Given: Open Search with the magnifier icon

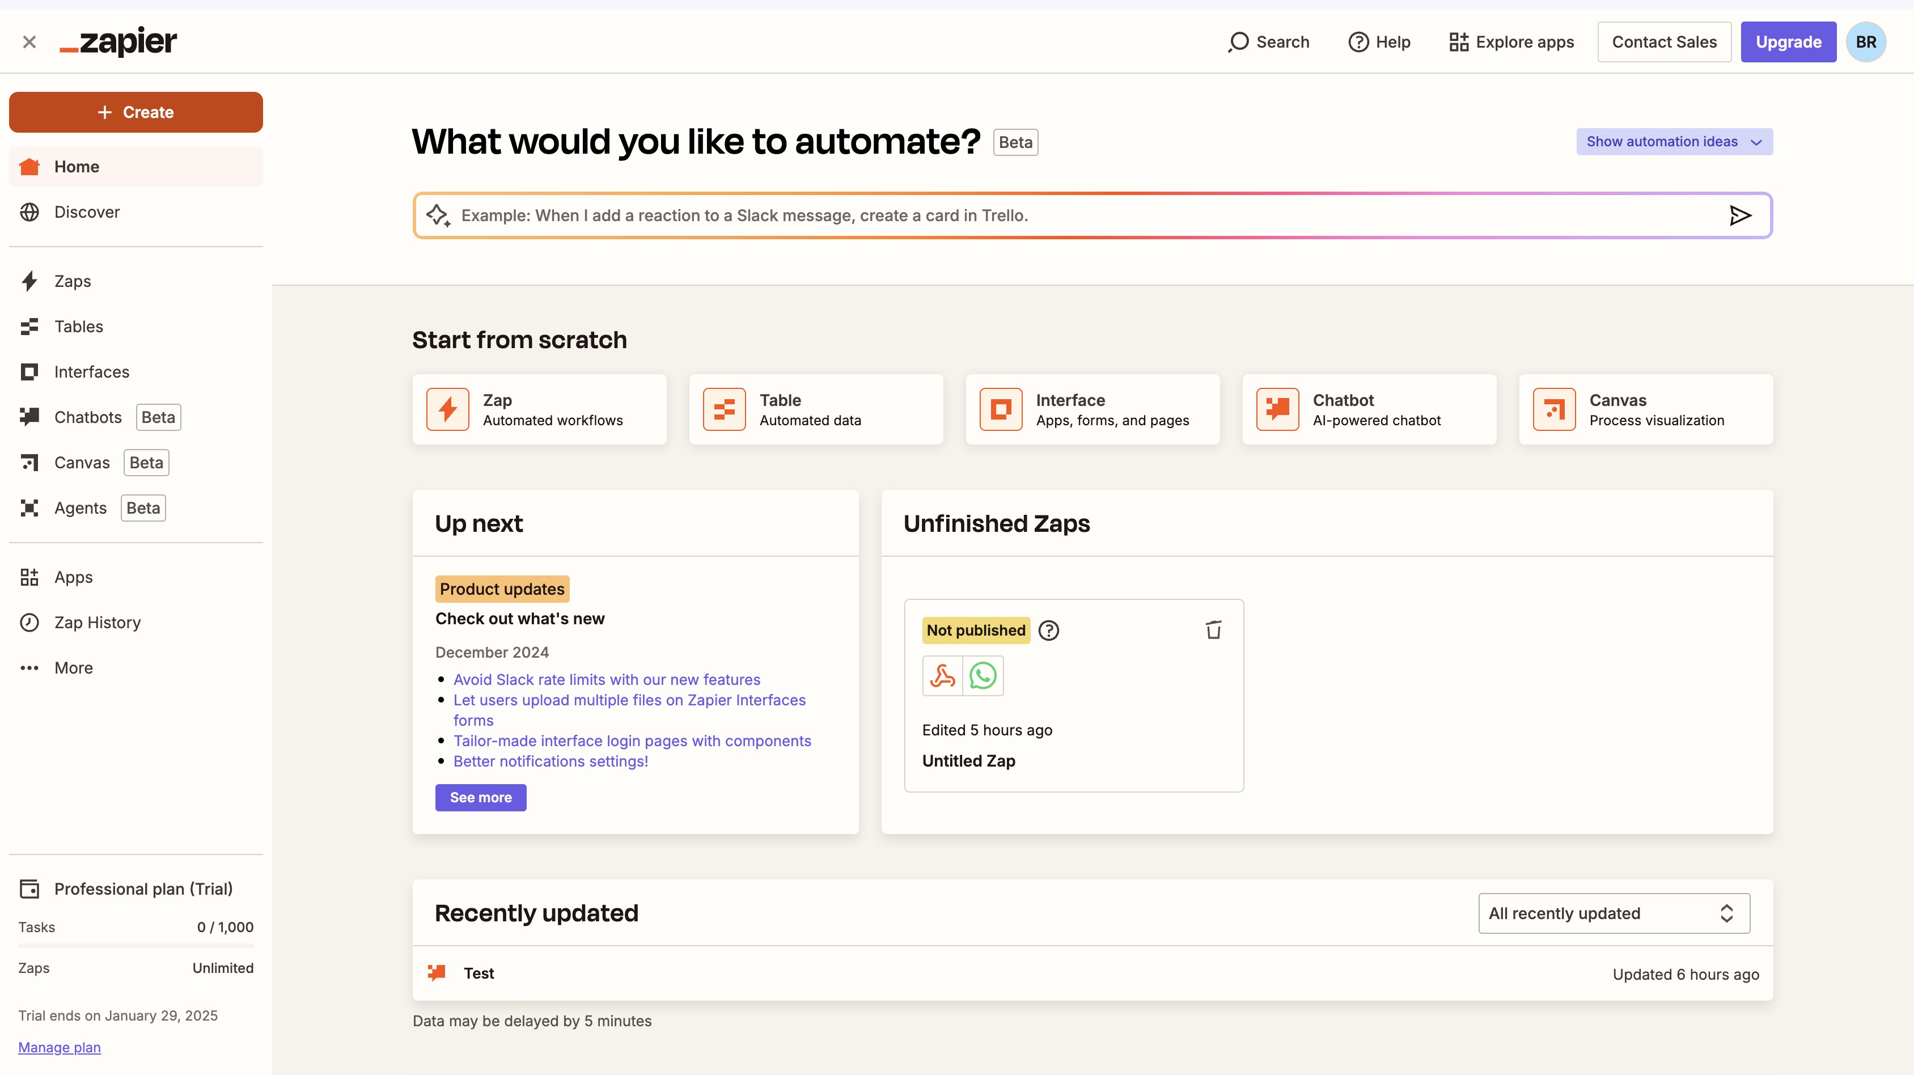Looking at the screenshot, I should click(x=1238, y=43).
